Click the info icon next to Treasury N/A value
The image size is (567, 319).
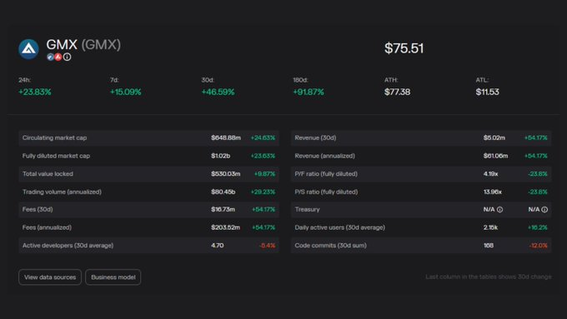tap(499, 210)
